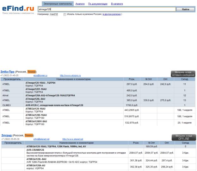Click the 516,8675 руб. price cell

point(132,117)
